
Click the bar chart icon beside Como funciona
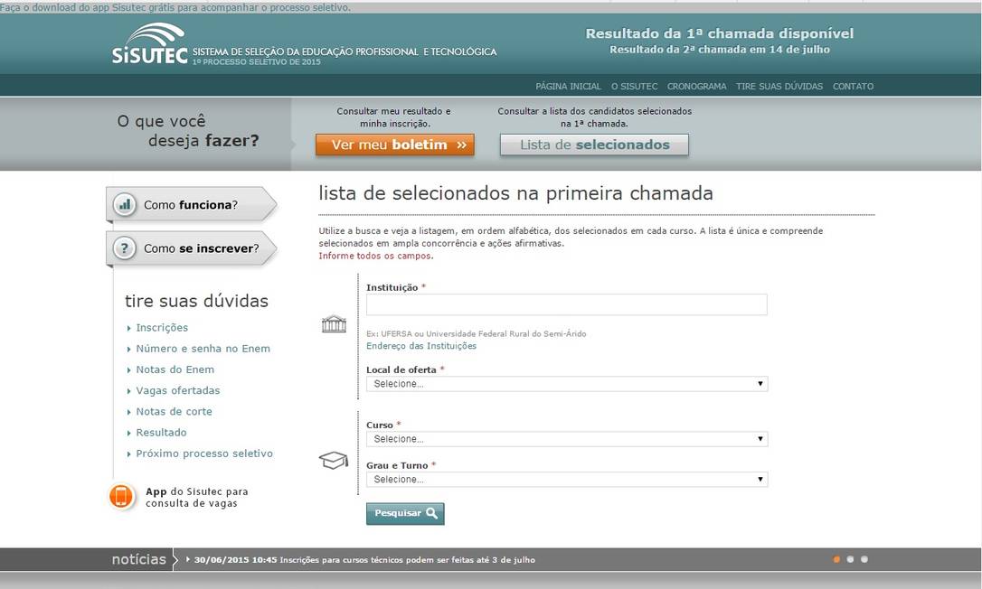[125, 205]
